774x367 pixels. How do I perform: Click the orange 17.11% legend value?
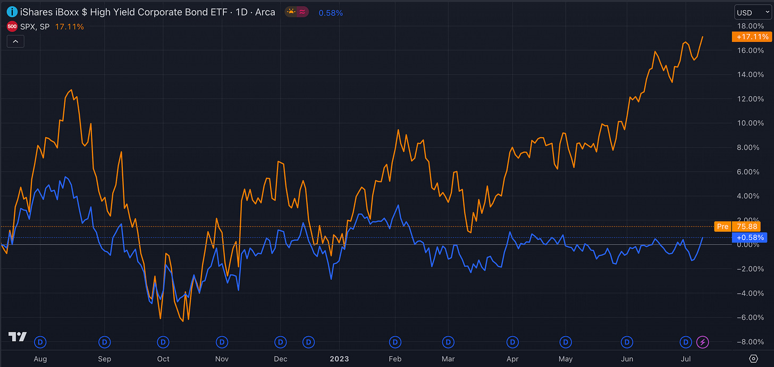pos(70,26)
